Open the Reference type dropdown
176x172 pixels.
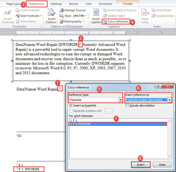point(121,100)
